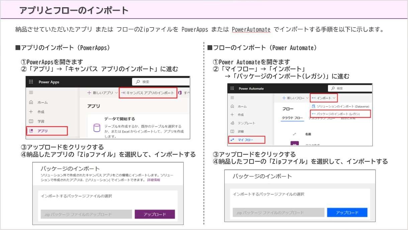This screenshot has height=230, width=408.
Task: Choose パッケージのインポート (レガシ) menu item
Action: [340, 114]
